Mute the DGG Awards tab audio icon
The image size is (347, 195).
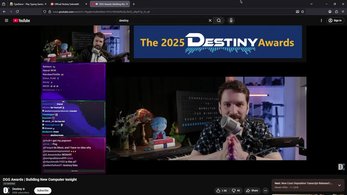click(x=97, y=4)
